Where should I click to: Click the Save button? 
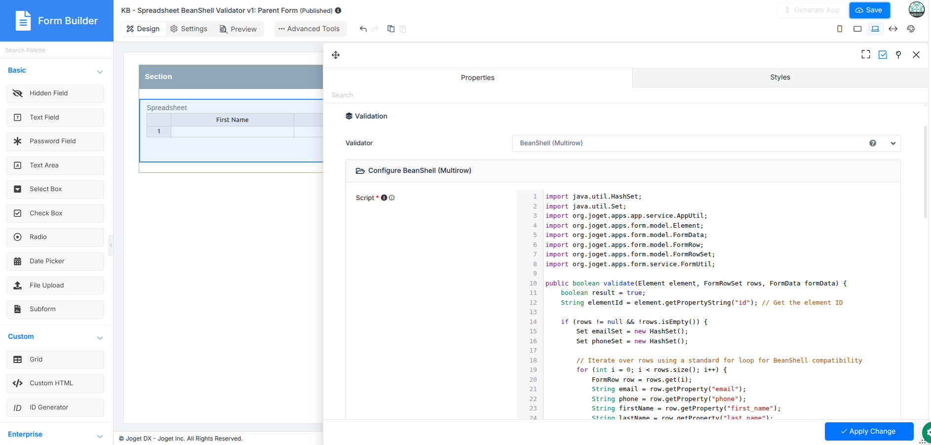pos(869,10)
